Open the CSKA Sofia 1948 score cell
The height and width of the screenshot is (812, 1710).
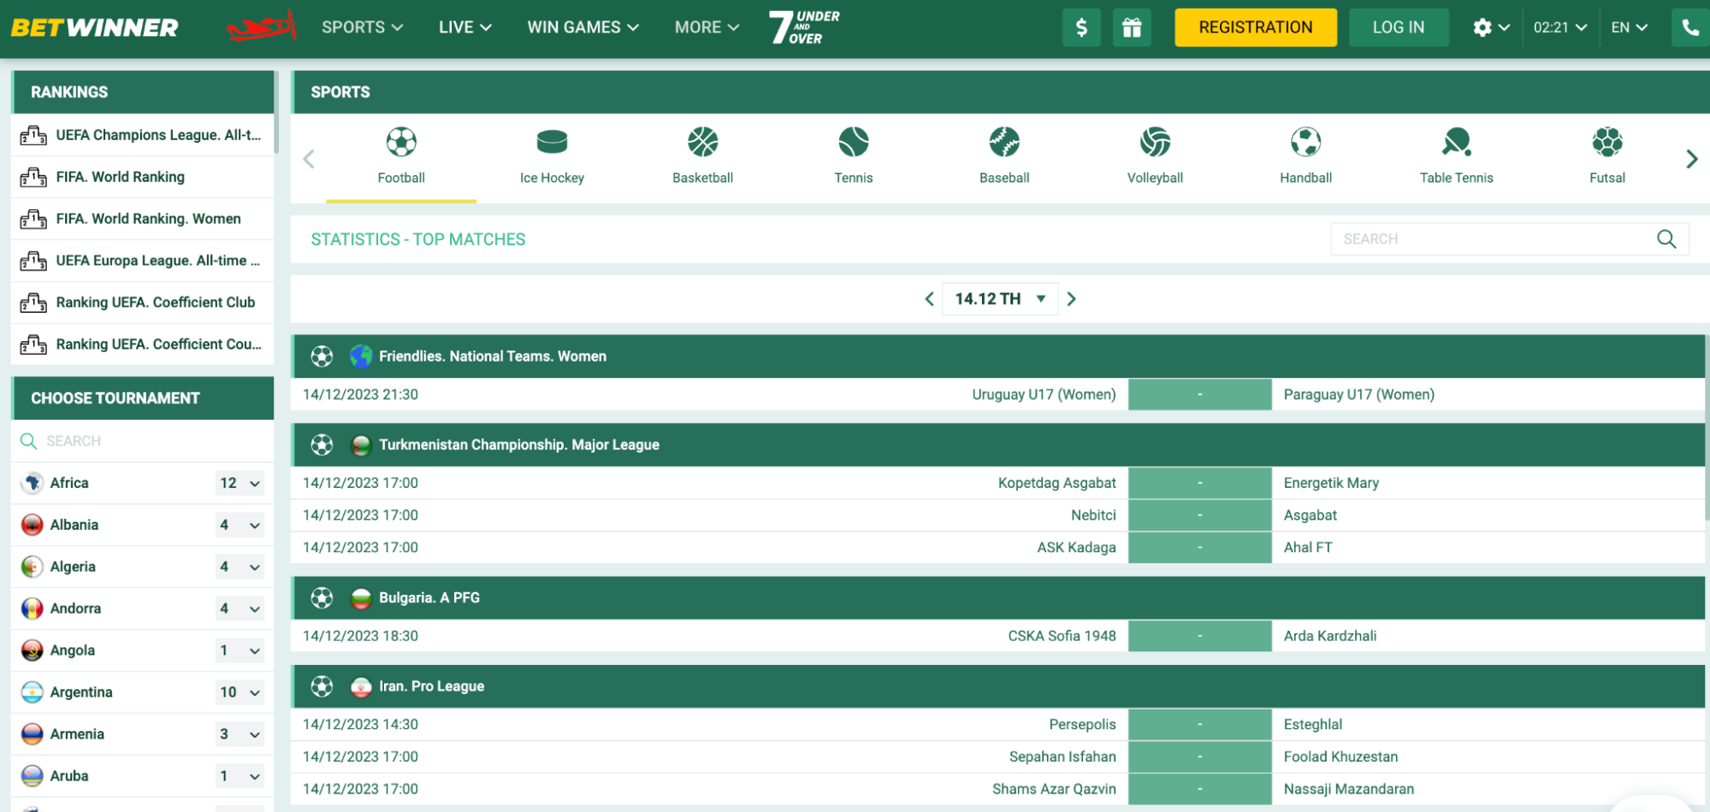(1199, 636)
